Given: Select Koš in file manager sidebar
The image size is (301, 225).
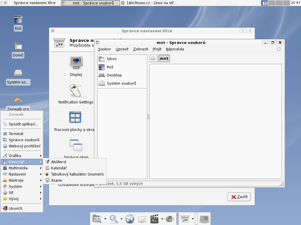Looking at the screenshot, I should [122, 67].
